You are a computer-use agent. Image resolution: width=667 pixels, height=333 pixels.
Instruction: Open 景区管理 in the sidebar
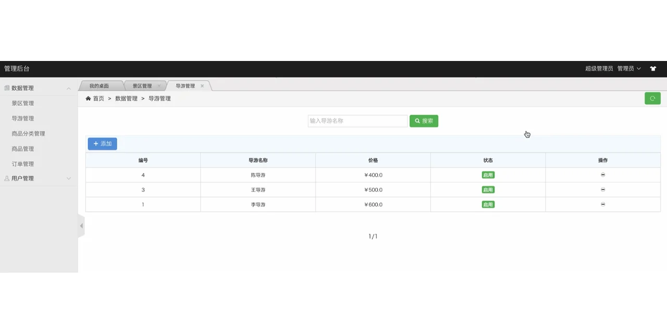coord(23,103)
